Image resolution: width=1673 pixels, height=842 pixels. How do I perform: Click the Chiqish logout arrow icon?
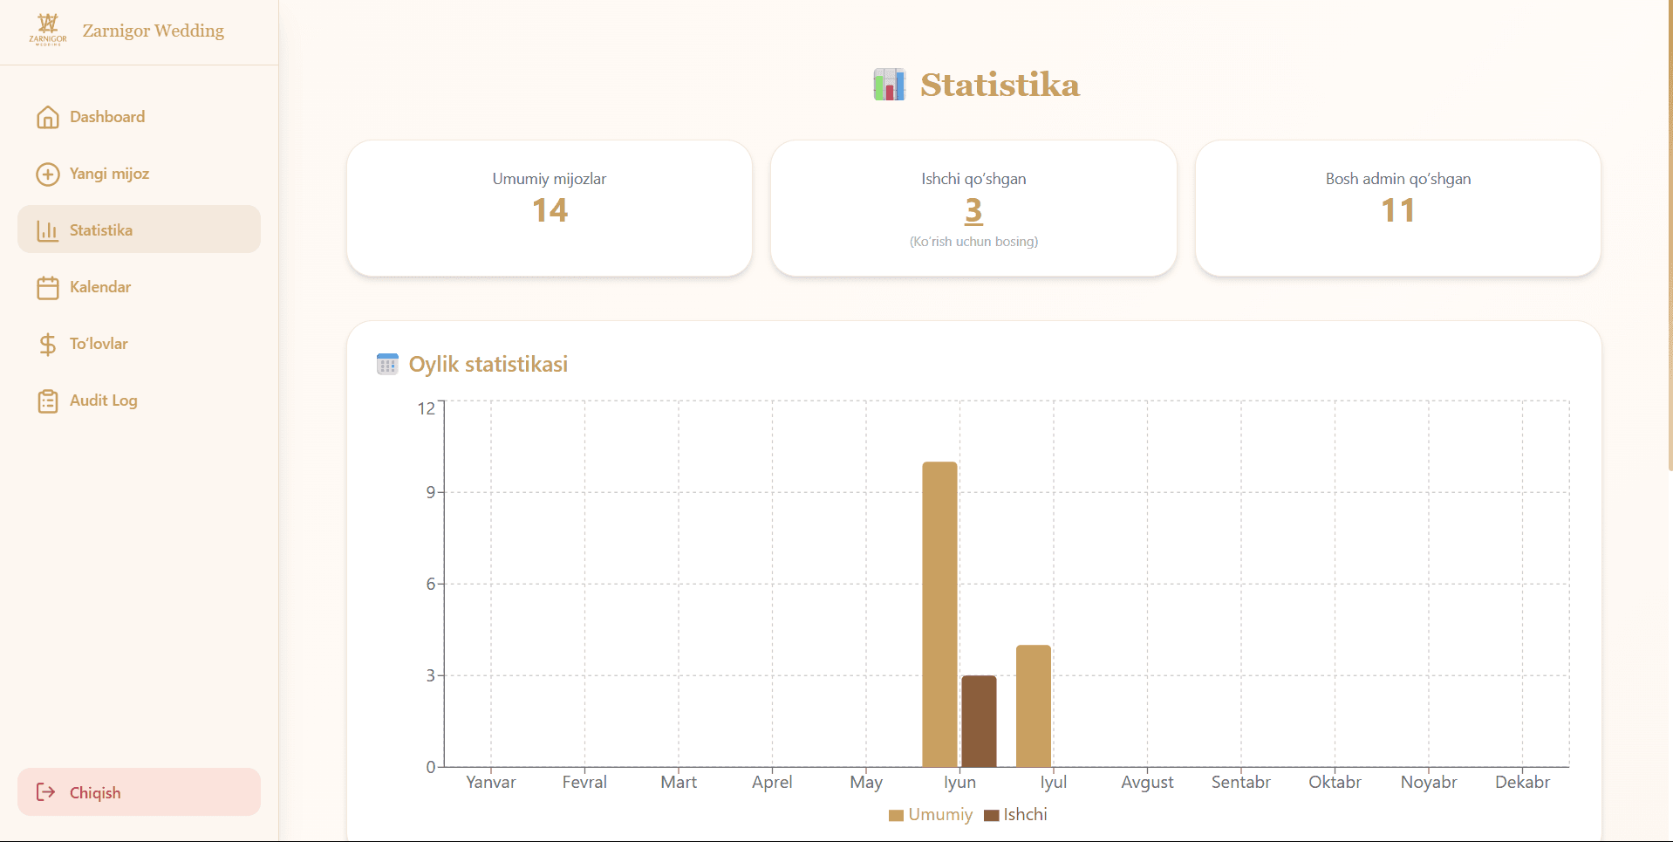tap(46, 792)
